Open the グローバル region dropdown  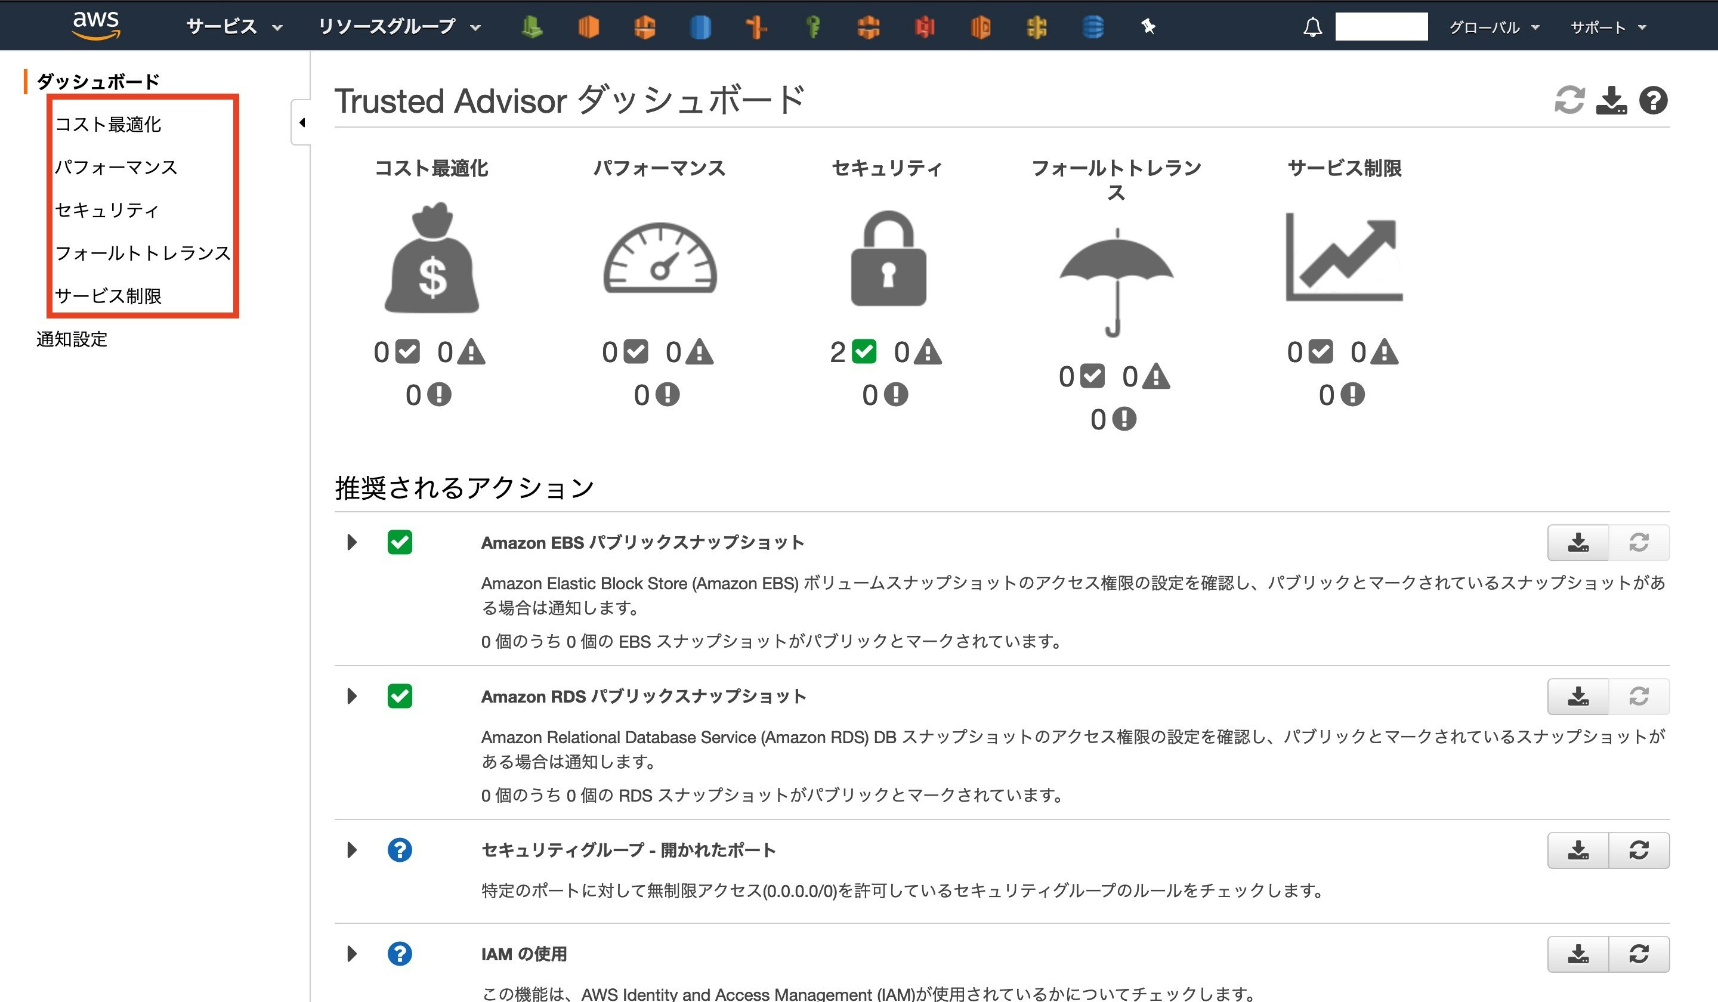tap(1494, 27)
